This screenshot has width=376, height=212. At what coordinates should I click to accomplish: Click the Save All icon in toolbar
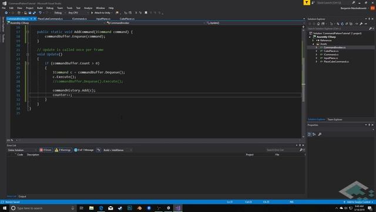point(34,13)
